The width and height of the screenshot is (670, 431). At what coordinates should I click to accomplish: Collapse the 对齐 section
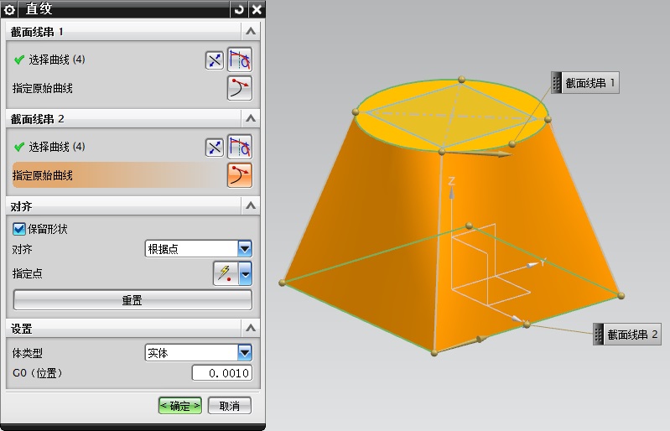(x=251, y=206)
